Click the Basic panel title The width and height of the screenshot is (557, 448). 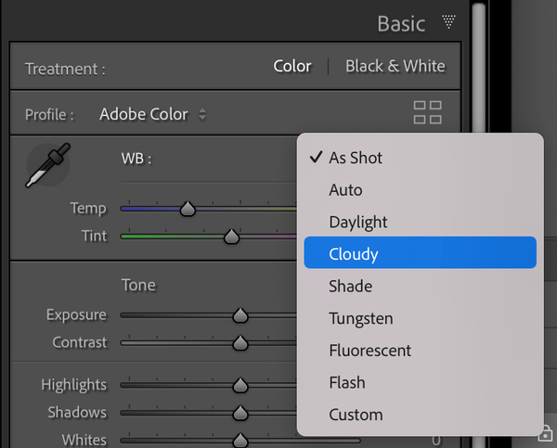[x=401, y=24]
